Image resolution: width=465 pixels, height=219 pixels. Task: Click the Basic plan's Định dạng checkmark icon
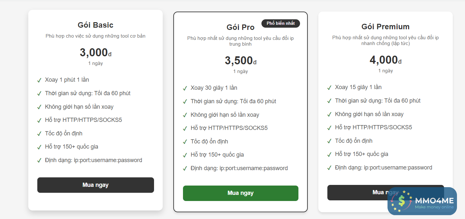[x=39, y=160]
